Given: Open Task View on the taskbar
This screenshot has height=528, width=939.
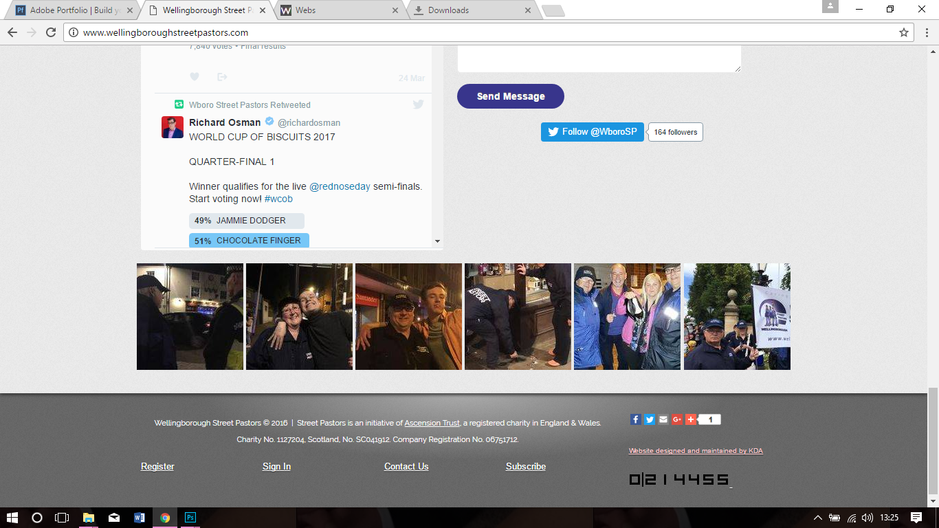Looking at the screenshot, I should pyautogui.click(x=62, y=518).
